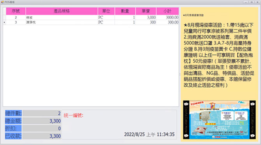Click the splitter between grid and promo panel
Screen dimensions: 261x145
coord(180,74)
